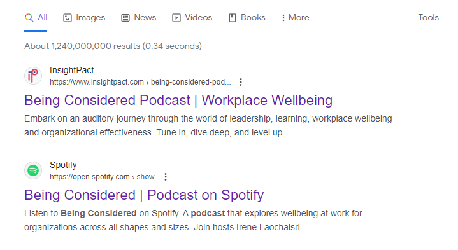Expand the More search filters menu

point(295,18)
